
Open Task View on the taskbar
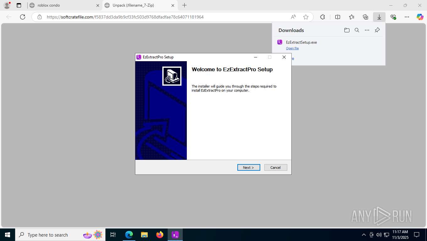click(113, 235)
